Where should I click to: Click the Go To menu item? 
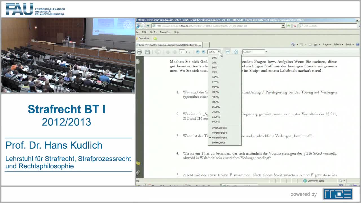tap(153, 32)
